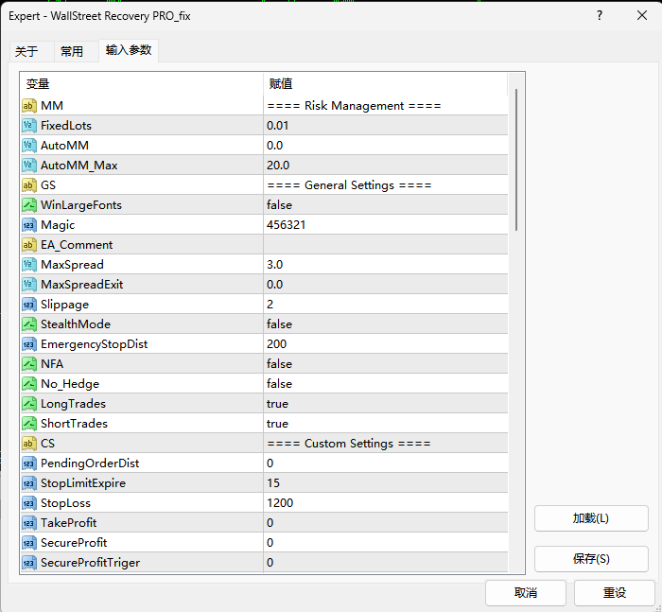
Task: Click the integer icon next to Slippage
Action: (x=29, y=304)
